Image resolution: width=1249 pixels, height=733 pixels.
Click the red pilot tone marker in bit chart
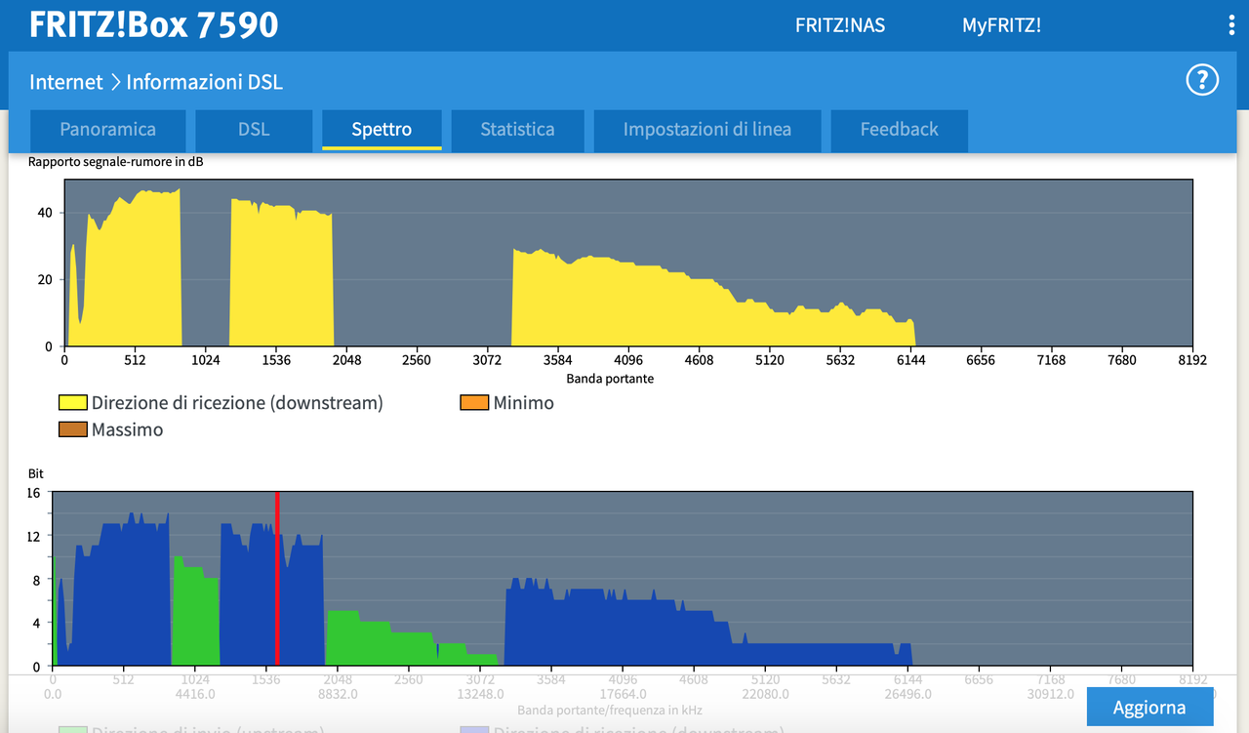(277, 579)
